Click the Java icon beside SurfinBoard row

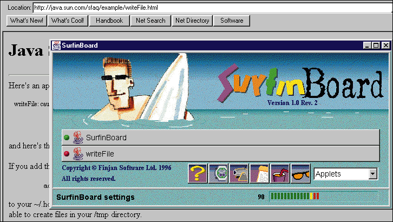point(78,138)
